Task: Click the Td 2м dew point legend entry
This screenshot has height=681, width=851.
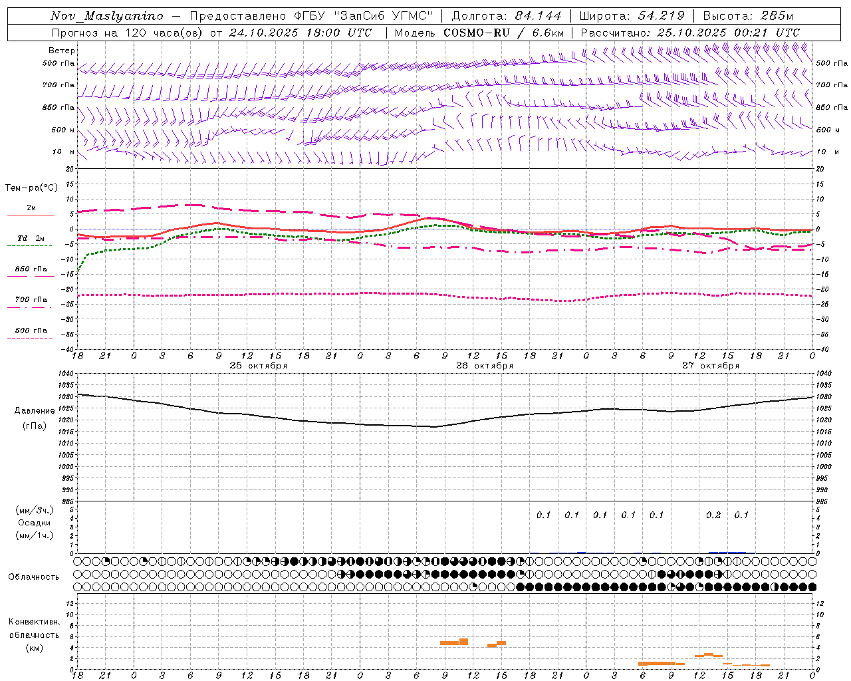Action: tap(31, 238)
